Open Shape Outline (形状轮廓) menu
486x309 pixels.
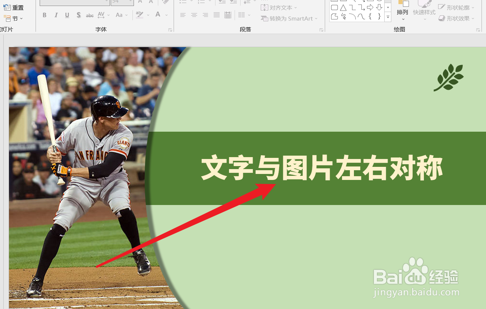click(456, 7)
